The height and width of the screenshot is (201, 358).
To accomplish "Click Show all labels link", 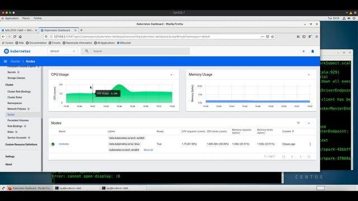I will point(148,150).
